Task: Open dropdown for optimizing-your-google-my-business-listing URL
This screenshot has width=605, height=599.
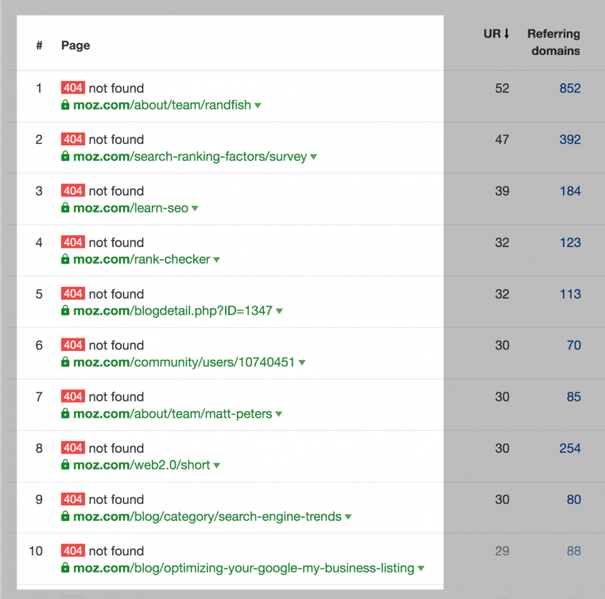Action: (x=421, y=569)
